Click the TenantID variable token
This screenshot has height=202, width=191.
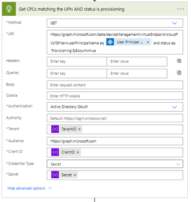pos(66,129)
